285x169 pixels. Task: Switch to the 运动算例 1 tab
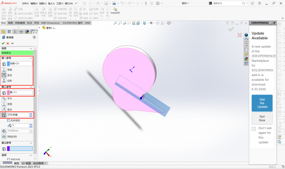40,164
